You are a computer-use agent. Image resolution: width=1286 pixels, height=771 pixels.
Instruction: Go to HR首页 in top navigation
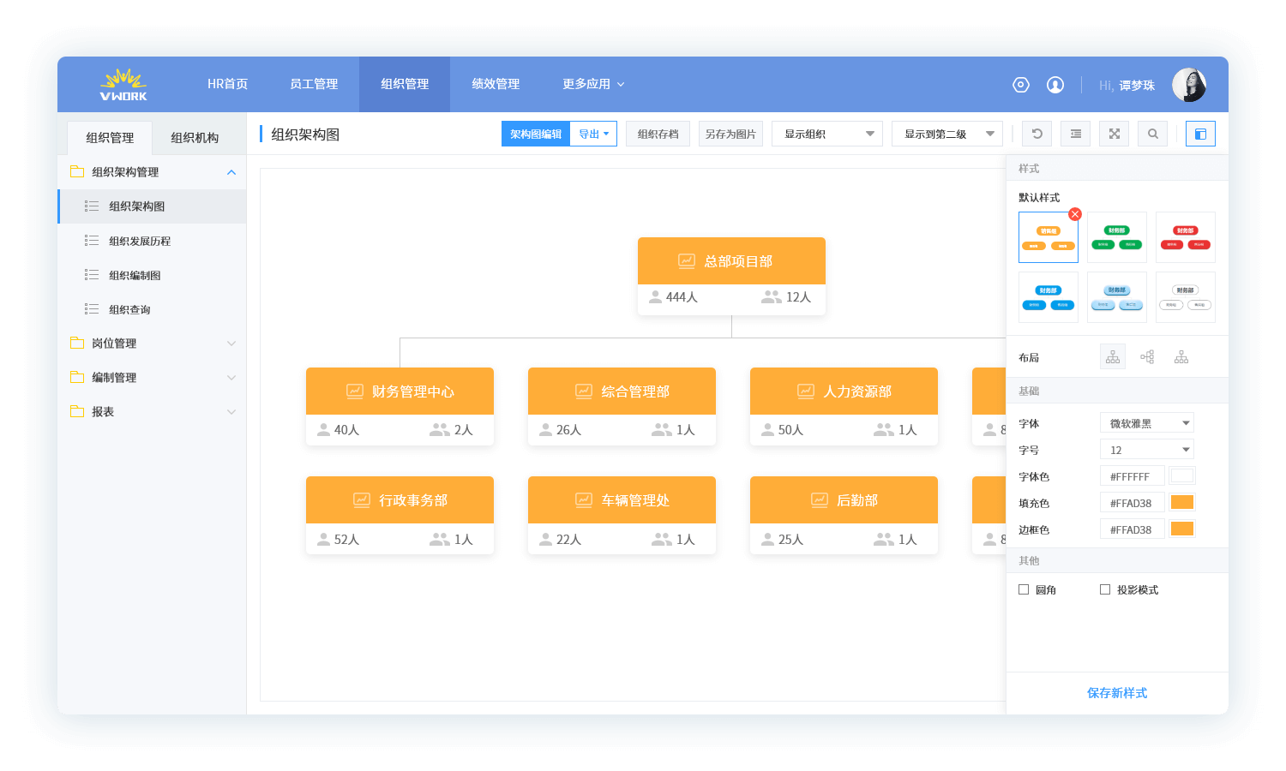point(227,84)
